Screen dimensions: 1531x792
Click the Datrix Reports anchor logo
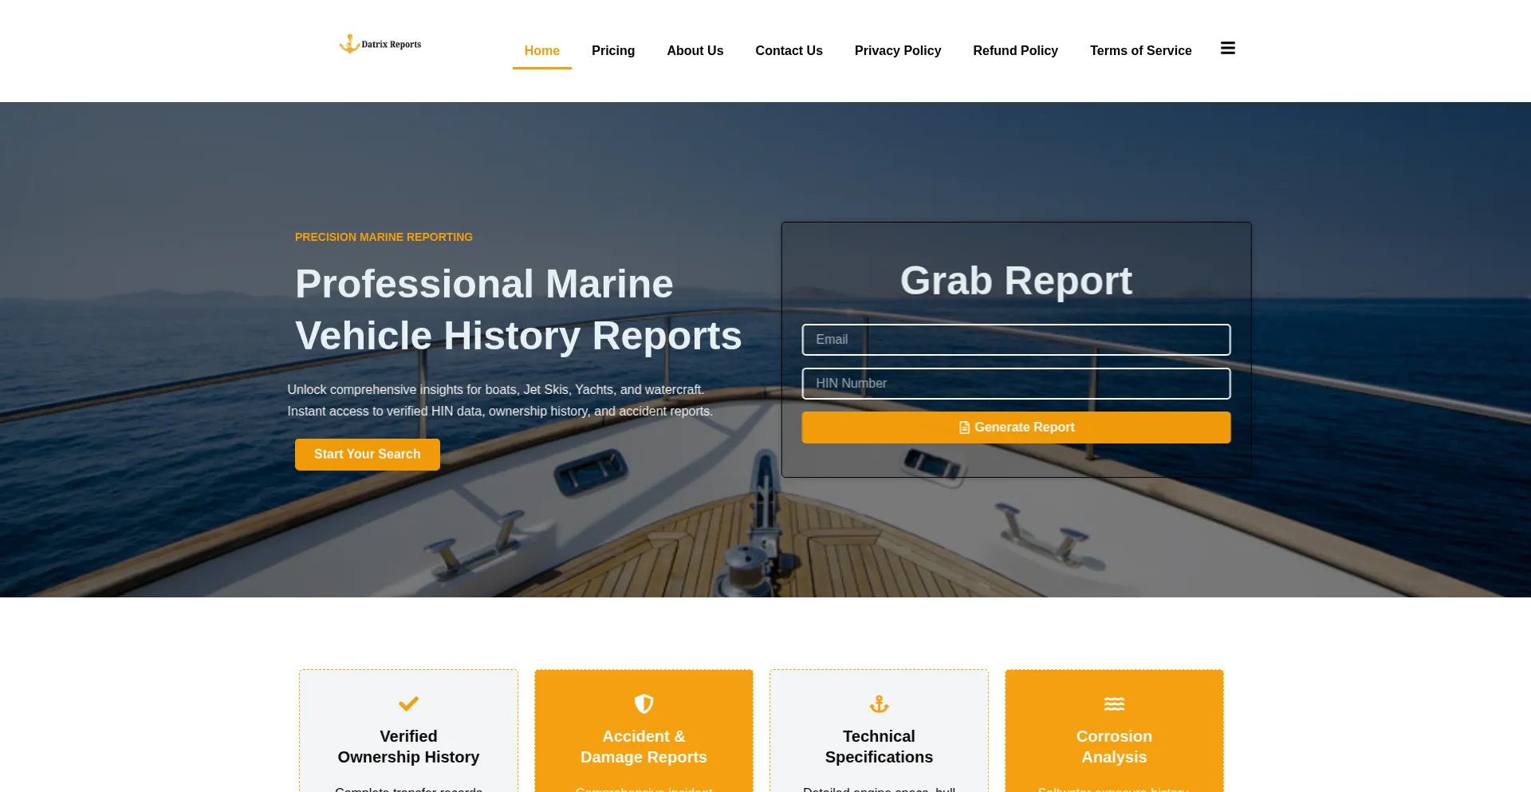tap(380, 44)
